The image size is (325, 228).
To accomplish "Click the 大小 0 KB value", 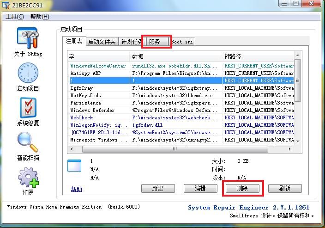I will point(243,161).
